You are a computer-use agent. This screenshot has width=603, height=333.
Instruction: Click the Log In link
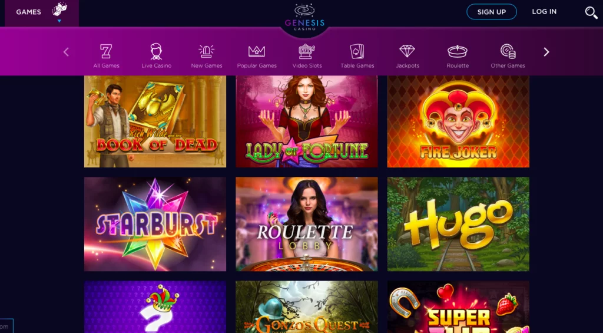pyautogui.click(x=544, y=12)
